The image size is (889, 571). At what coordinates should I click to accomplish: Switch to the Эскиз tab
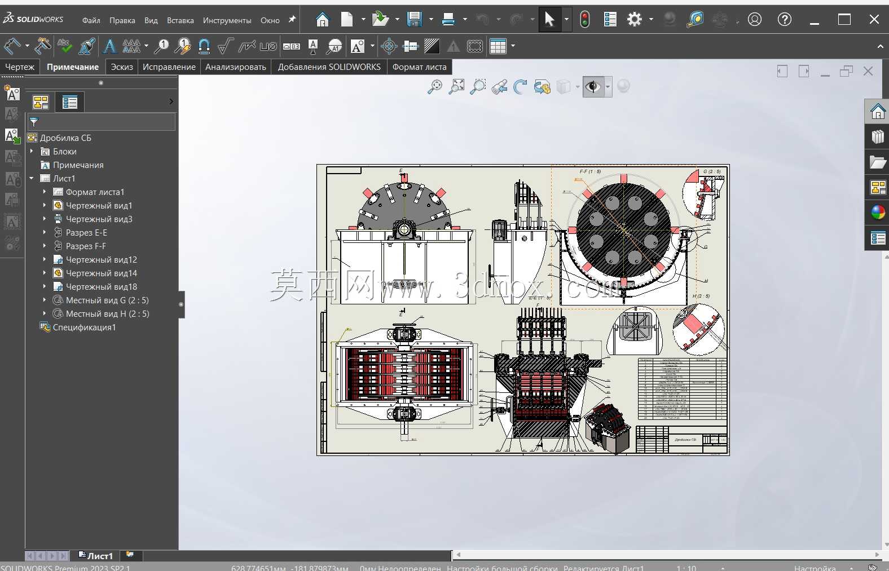point(122,67)
